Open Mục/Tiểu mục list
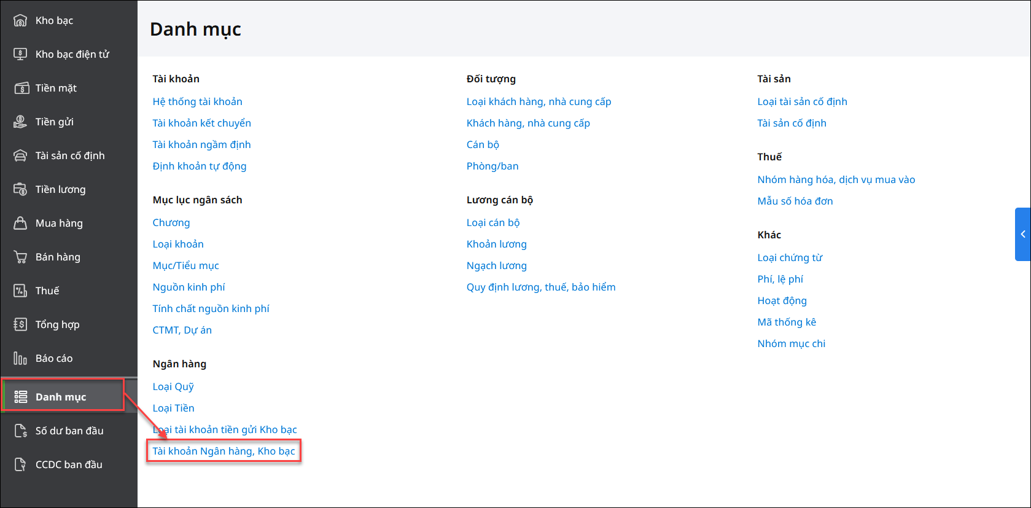Image resolution: width=1031 pixels, height=508 pixels. (x=185, y=265)
